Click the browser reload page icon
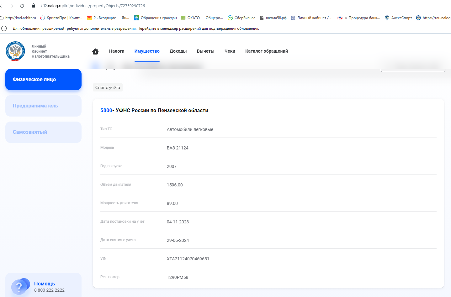 (x=22, y=6)
